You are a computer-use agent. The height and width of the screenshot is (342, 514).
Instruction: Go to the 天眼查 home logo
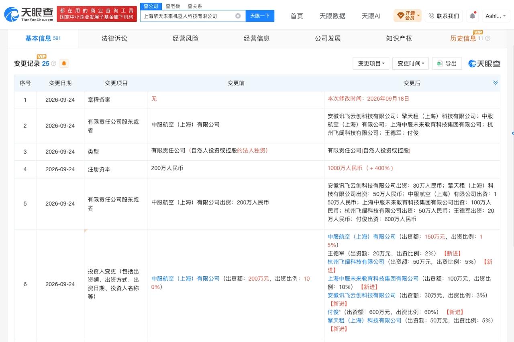coord(29,15)
